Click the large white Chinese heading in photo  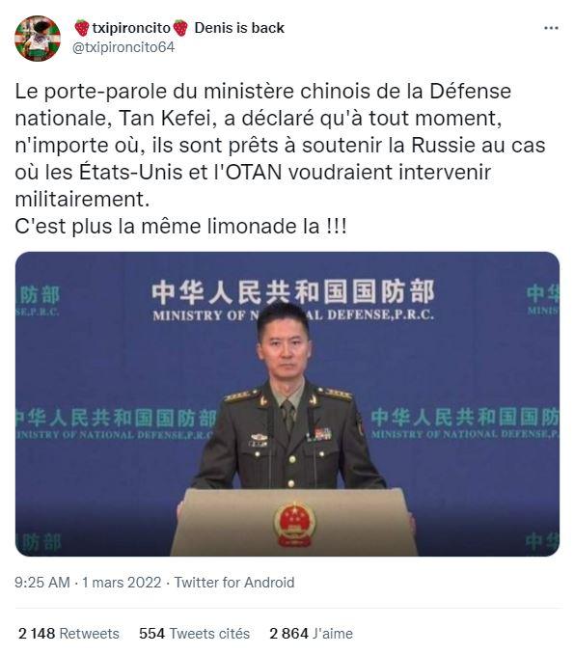pyautogui.click(x=293, y=291)
